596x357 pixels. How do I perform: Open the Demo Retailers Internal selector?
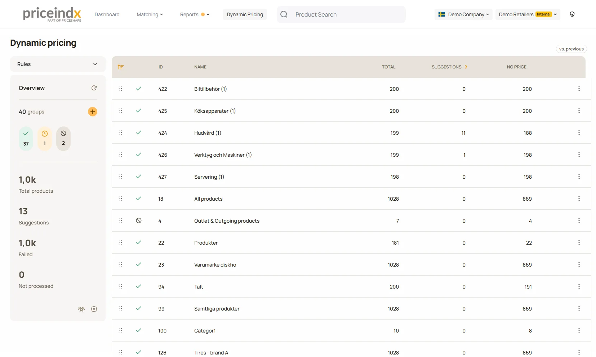point(528,14)
